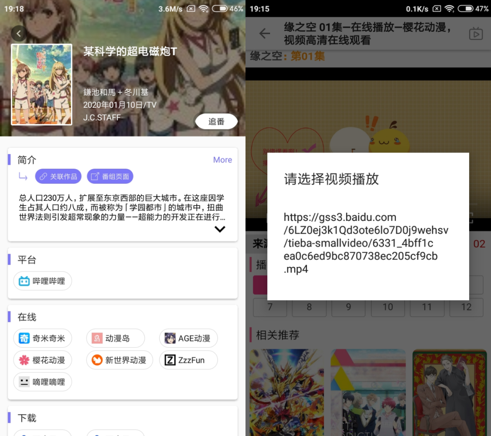Screen dimensions: 491x436
Task: Click the J.C.STAFF studio text
Action: [x=102, y=118]
